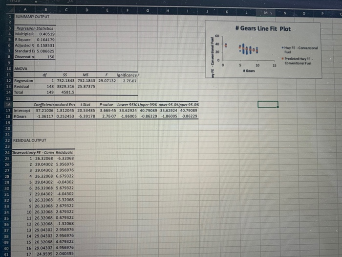The height and width of the screenshot is (257, 342).
Task: Click the P-value column heading cell
Action: coord(106,105)
